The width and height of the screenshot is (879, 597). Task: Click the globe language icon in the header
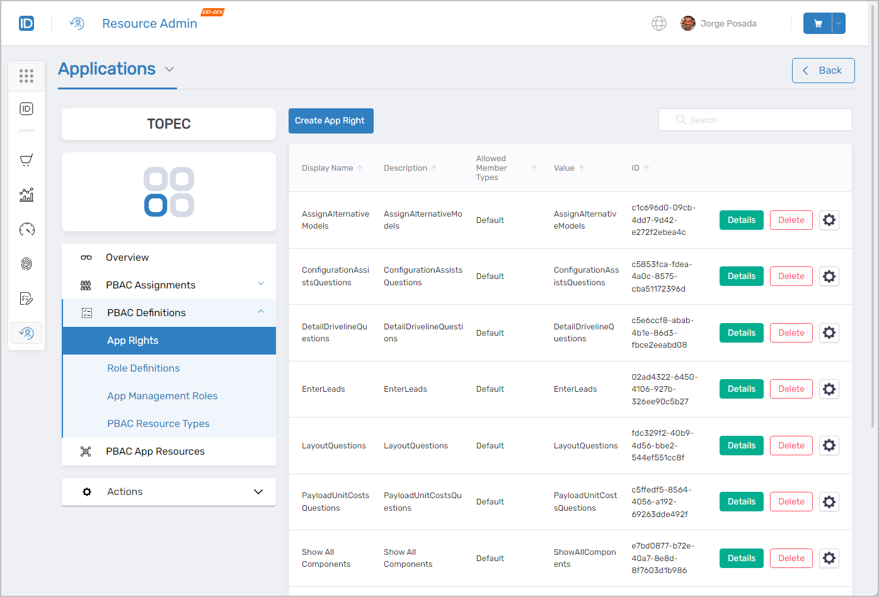tap(659, 23)
